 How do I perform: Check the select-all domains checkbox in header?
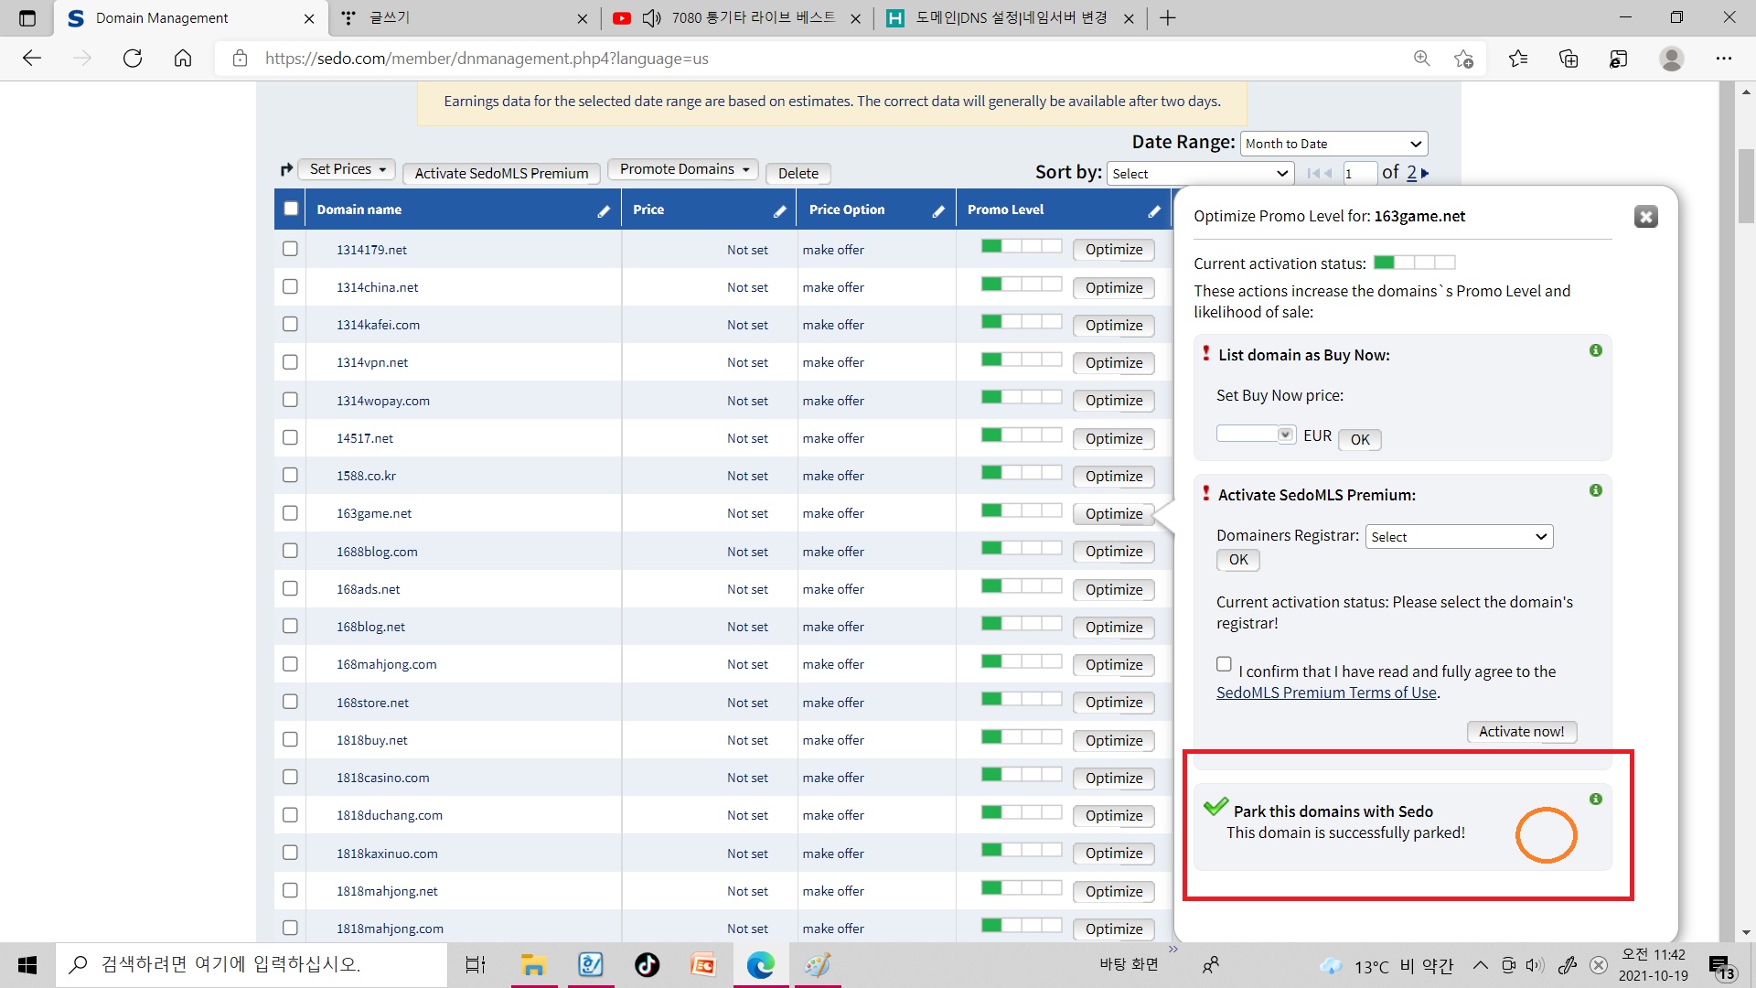[291, 209]
